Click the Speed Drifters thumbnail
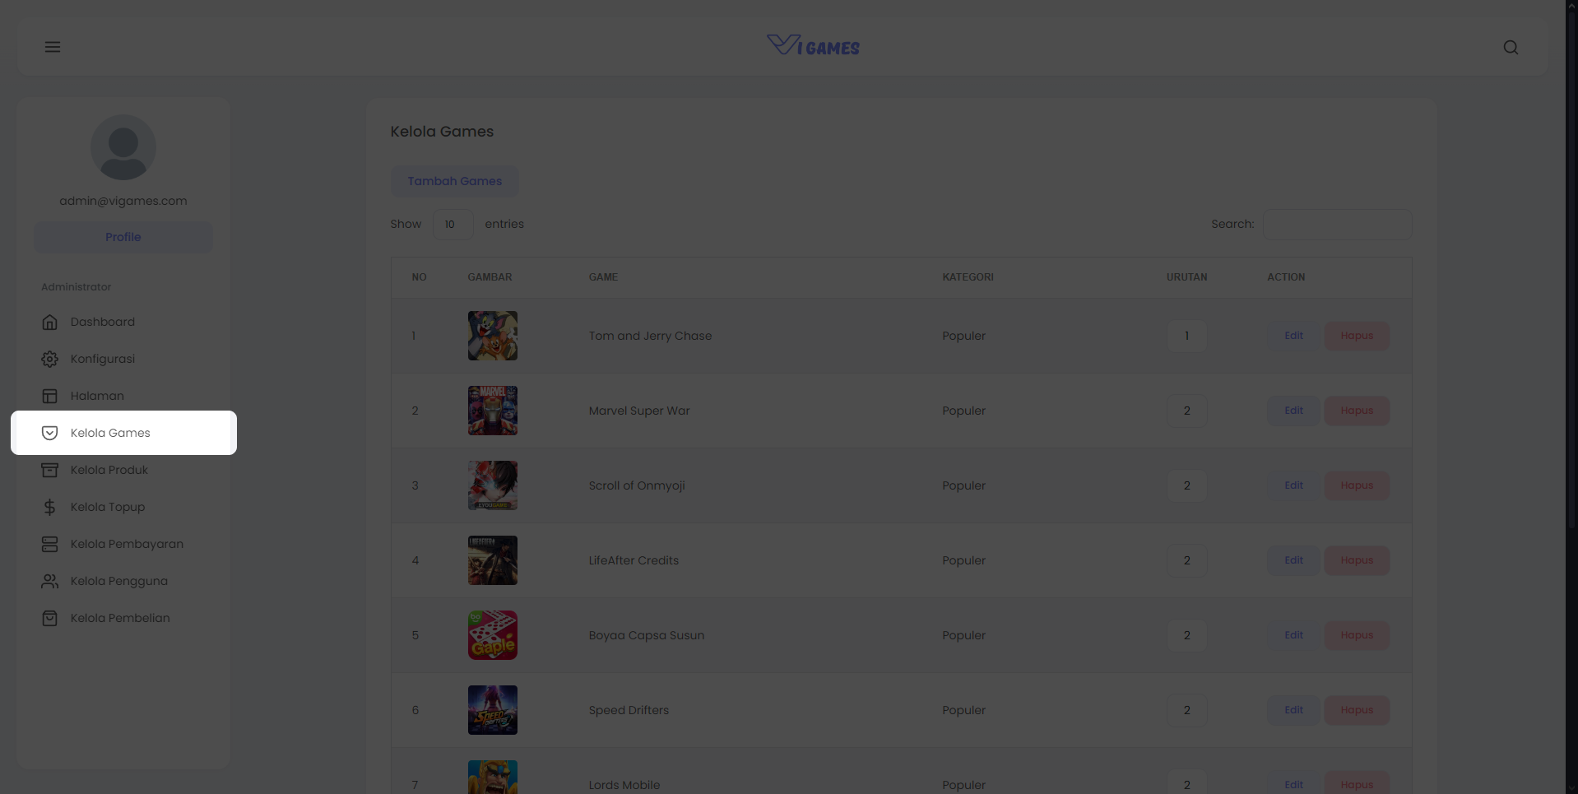 point(493,710)
